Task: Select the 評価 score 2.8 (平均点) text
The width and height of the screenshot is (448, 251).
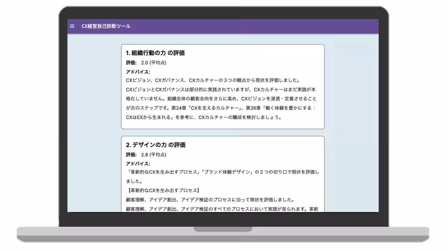Action: [147, 154]
